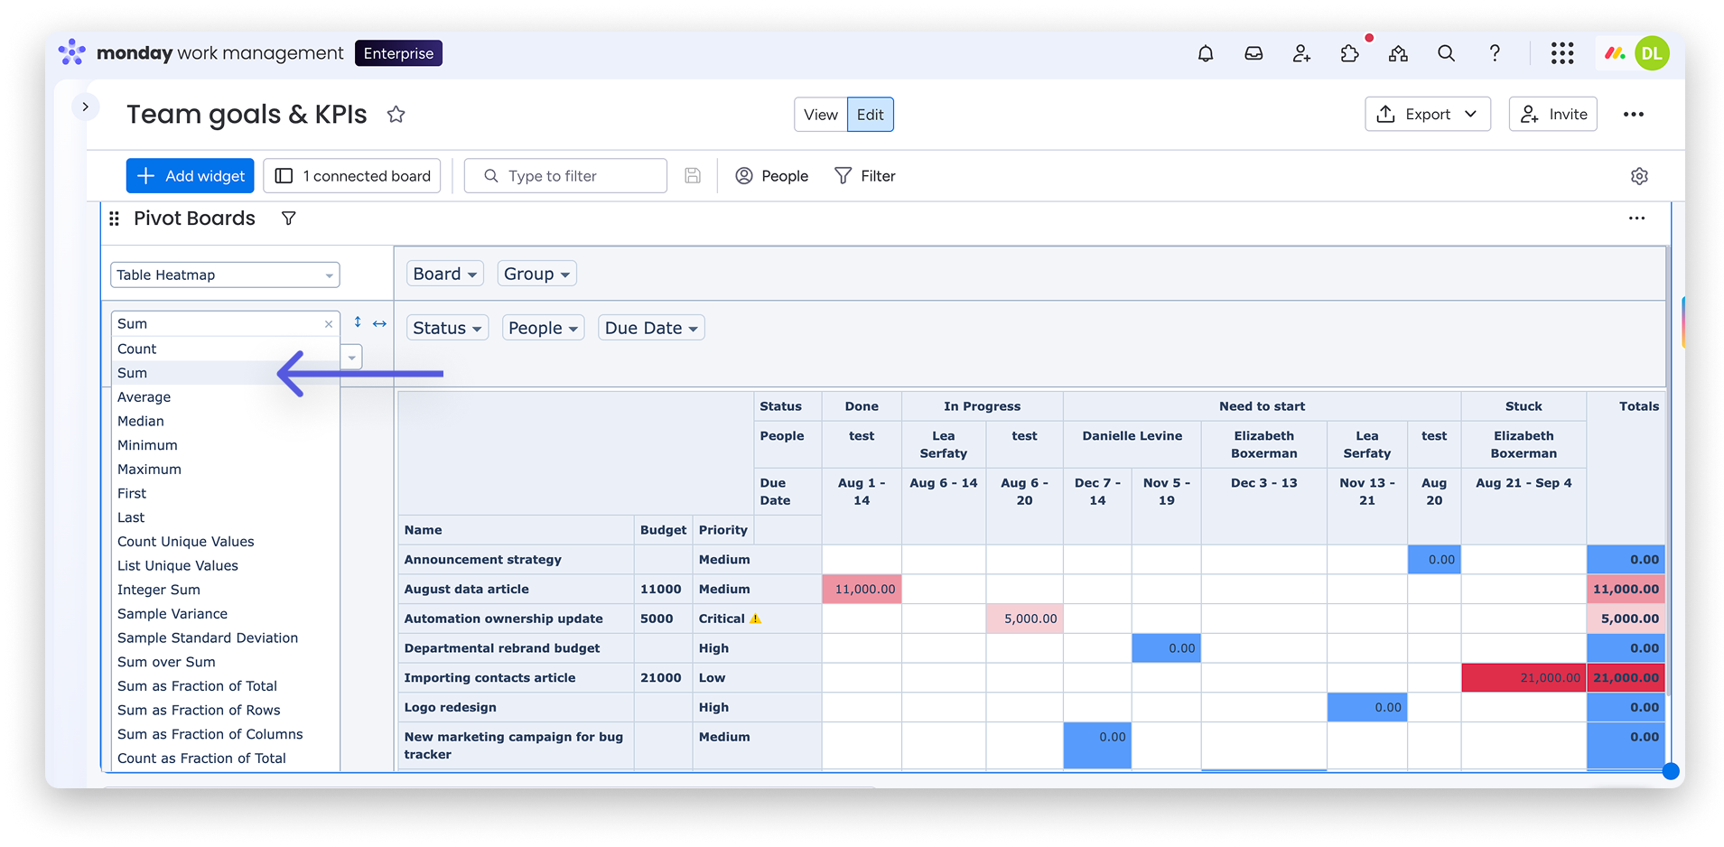This screenshot has width=1724, height=847.
Task: Expand the Export dropdown
Action: point(1427,115)
